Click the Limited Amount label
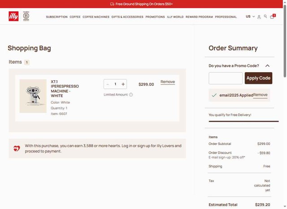Viewport: 287px width, 209px height. [x=116, y=95]
